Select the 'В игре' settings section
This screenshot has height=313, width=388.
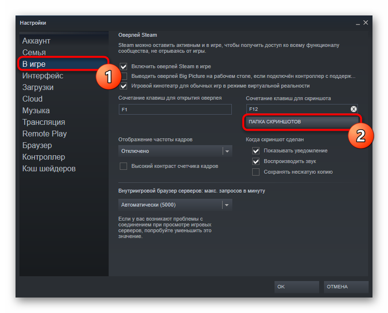(63, 64)
